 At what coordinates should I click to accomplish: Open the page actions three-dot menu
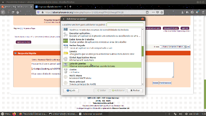[153, 12]
